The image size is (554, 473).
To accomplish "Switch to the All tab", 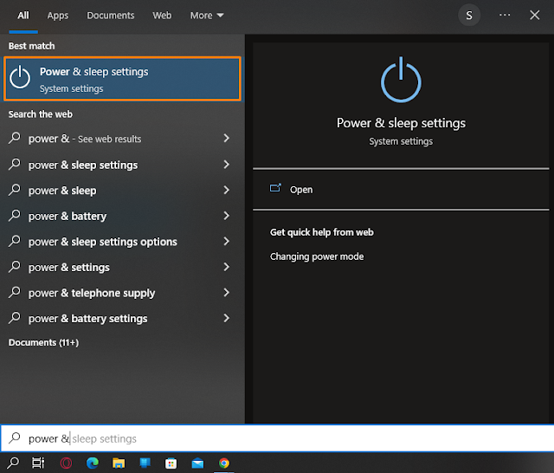I will point(23,16).
